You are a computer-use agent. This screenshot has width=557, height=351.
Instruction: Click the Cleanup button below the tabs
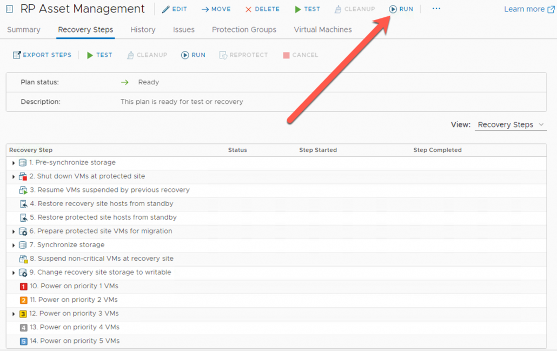[147, 55]
